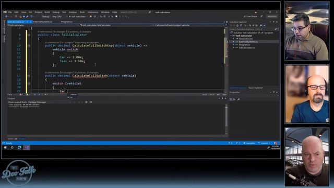This screenshot has width=334, height=188.
Task: Open the toll-calculator project navigation dropdown
Action: point(44,25)
